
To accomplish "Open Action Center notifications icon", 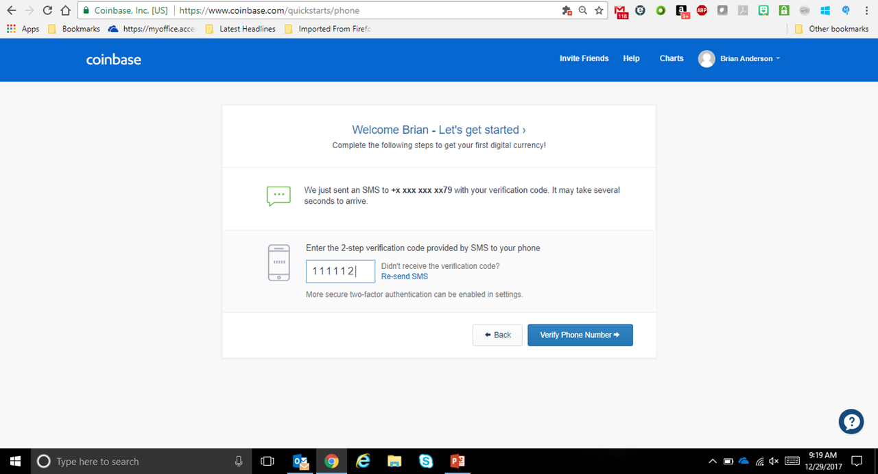I will [857, 461].
